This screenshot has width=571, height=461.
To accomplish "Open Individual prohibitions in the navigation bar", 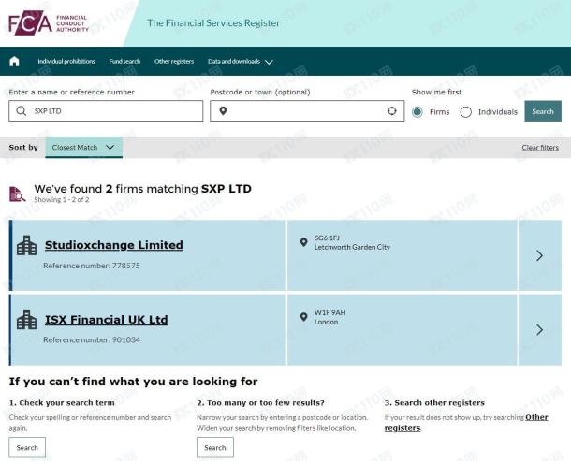I will pyautogui.click(x=66, y=61).
